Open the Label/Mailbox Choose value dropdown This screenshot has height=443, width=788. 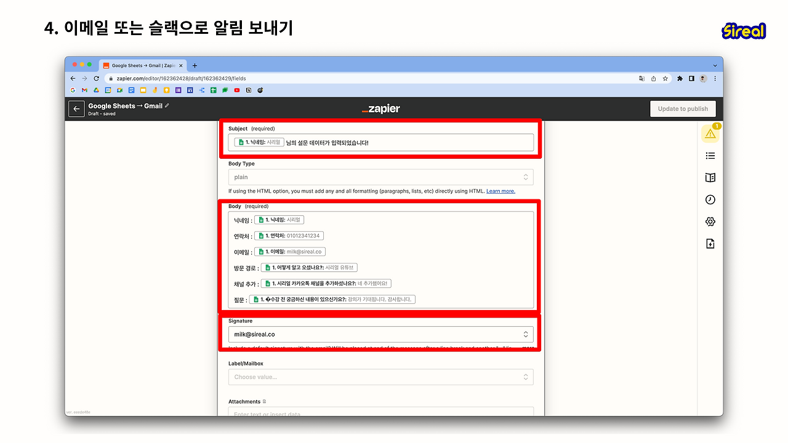coord(381,377)
